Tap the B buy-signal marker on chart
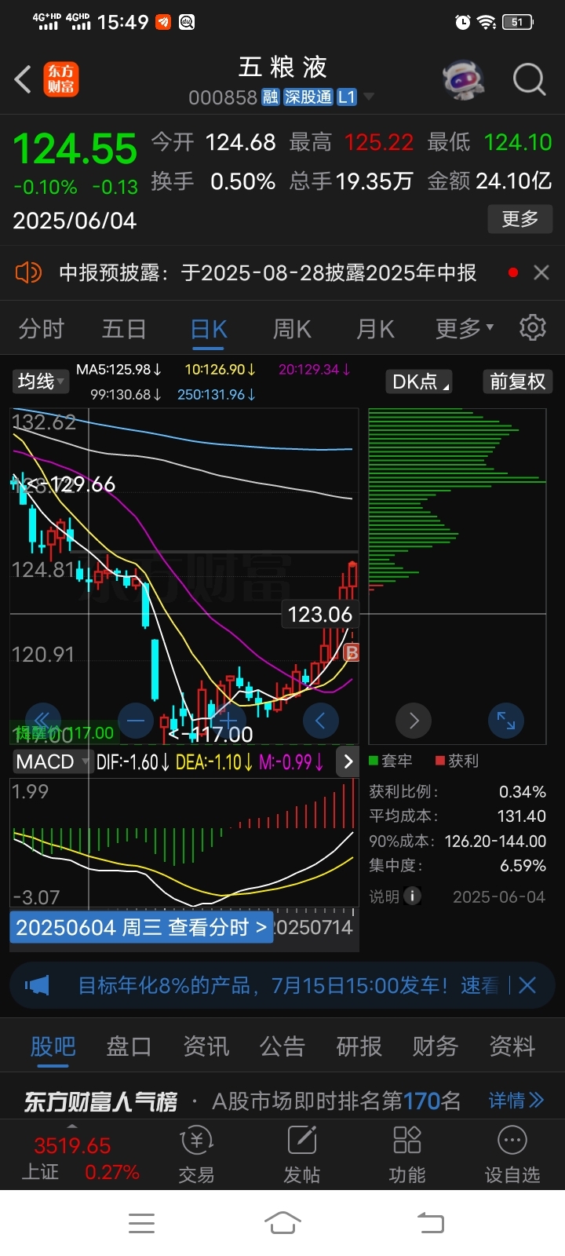 tap(352, 652)
